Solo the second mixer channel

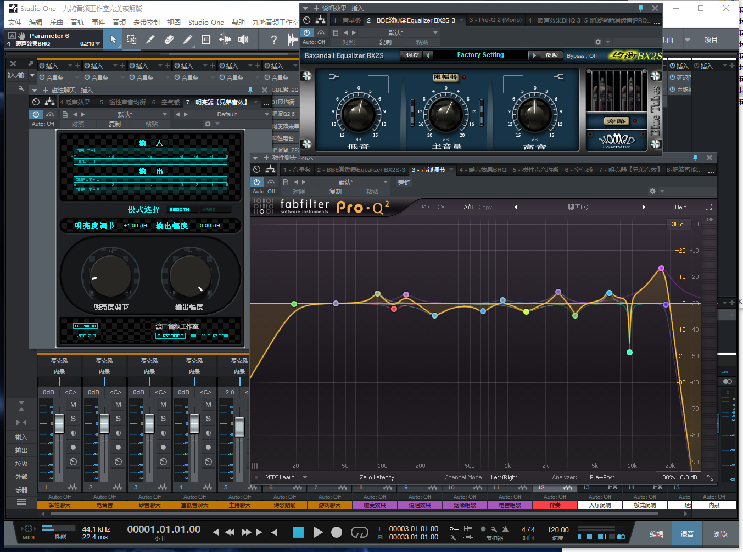point(118,419)
